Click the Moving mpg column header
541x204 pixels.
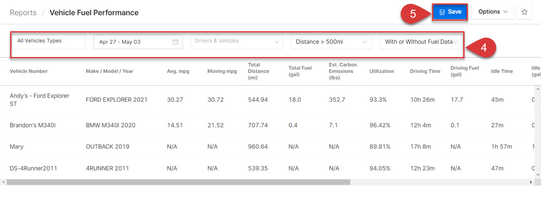[222, 71]
